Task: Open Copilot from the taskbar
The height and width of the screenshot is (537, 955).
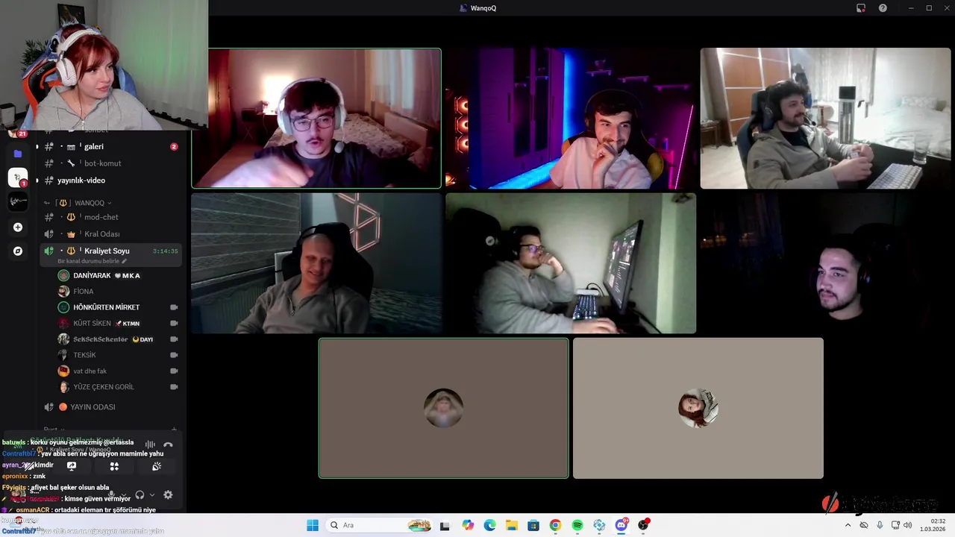Action: click(x=468, y=525)
